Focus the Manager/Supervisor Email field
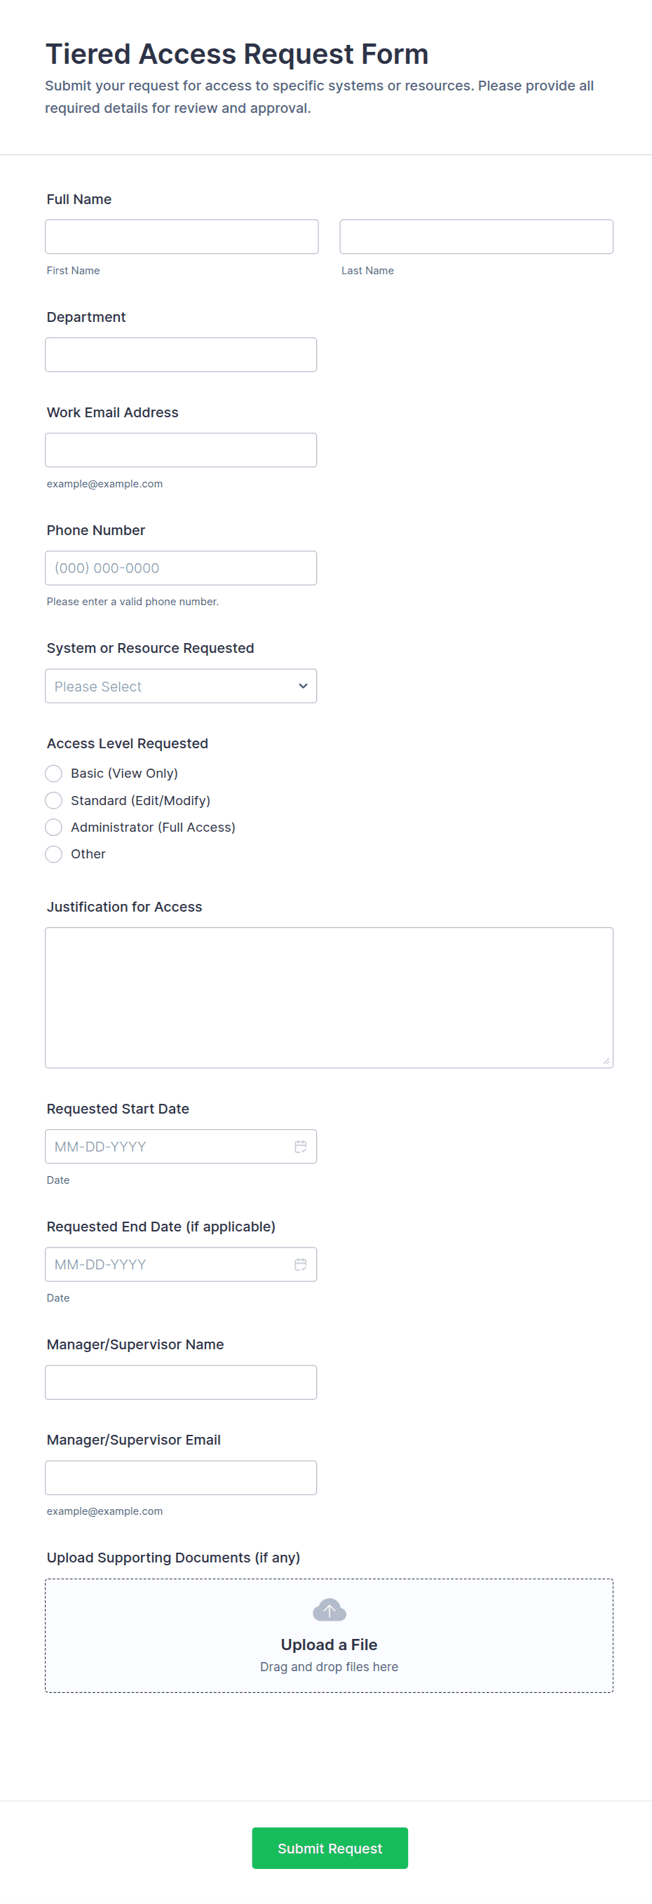652x1904 pixels. click(x=180, y=1477)
